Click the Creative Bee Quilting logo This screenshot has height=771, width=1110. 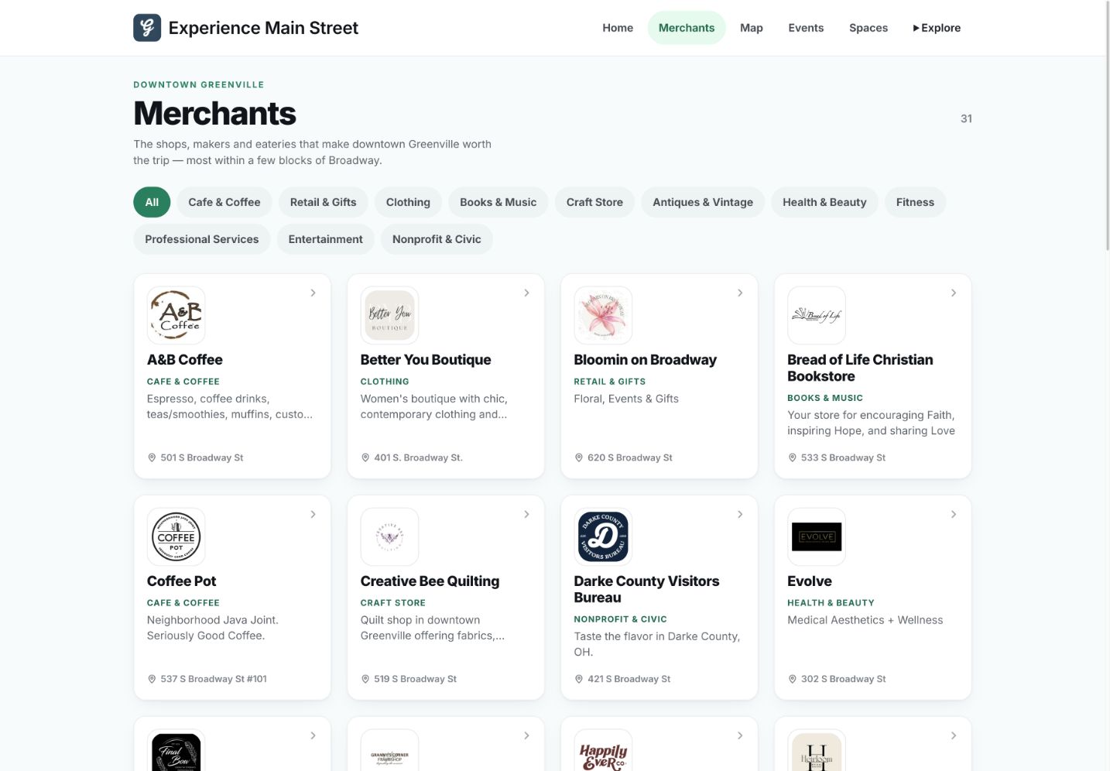tap(389, 536)
